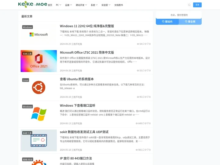The height and width of the screenshot is (165, 220).
Task: Click the blue 登录 button
Action: point(197,5)
